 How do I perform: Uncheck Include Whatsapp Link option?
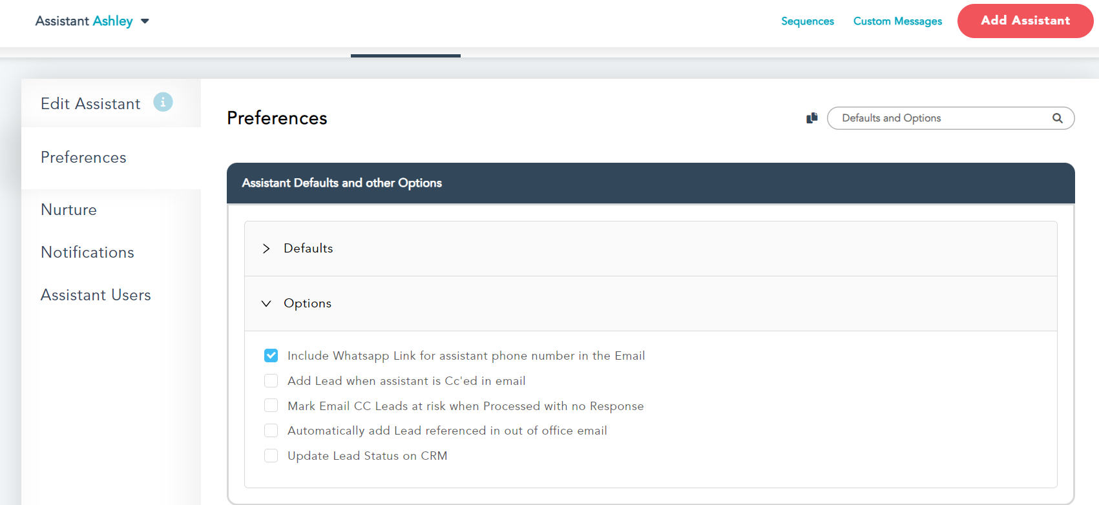[x=271, y=356]
